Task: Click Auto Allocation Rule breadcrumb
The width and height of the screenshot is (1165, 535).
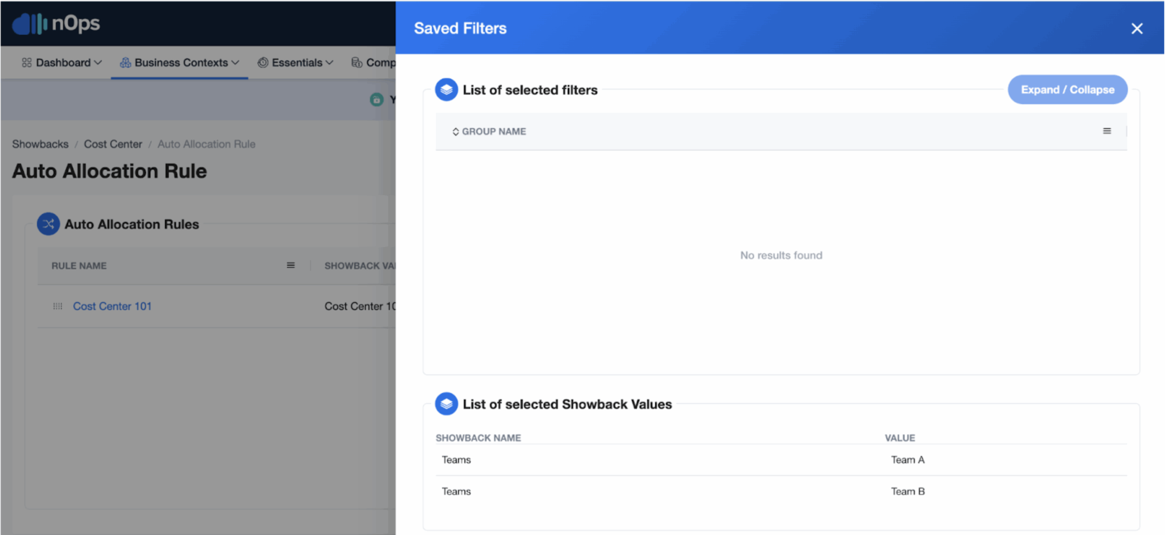Action: 206,144
